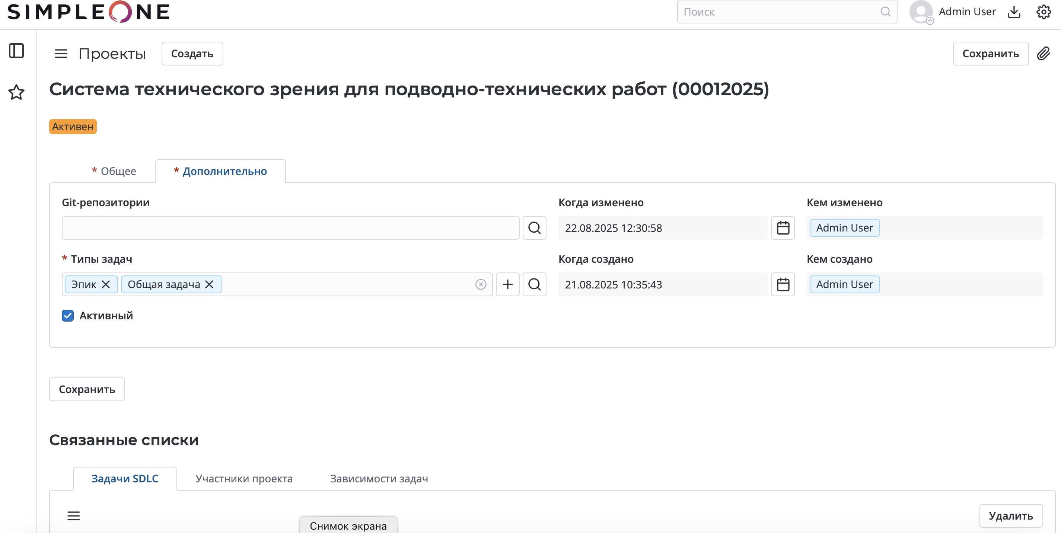
Task: Open magnifier lookup for Git-репозитории
Action: click(x=534, y=228)
